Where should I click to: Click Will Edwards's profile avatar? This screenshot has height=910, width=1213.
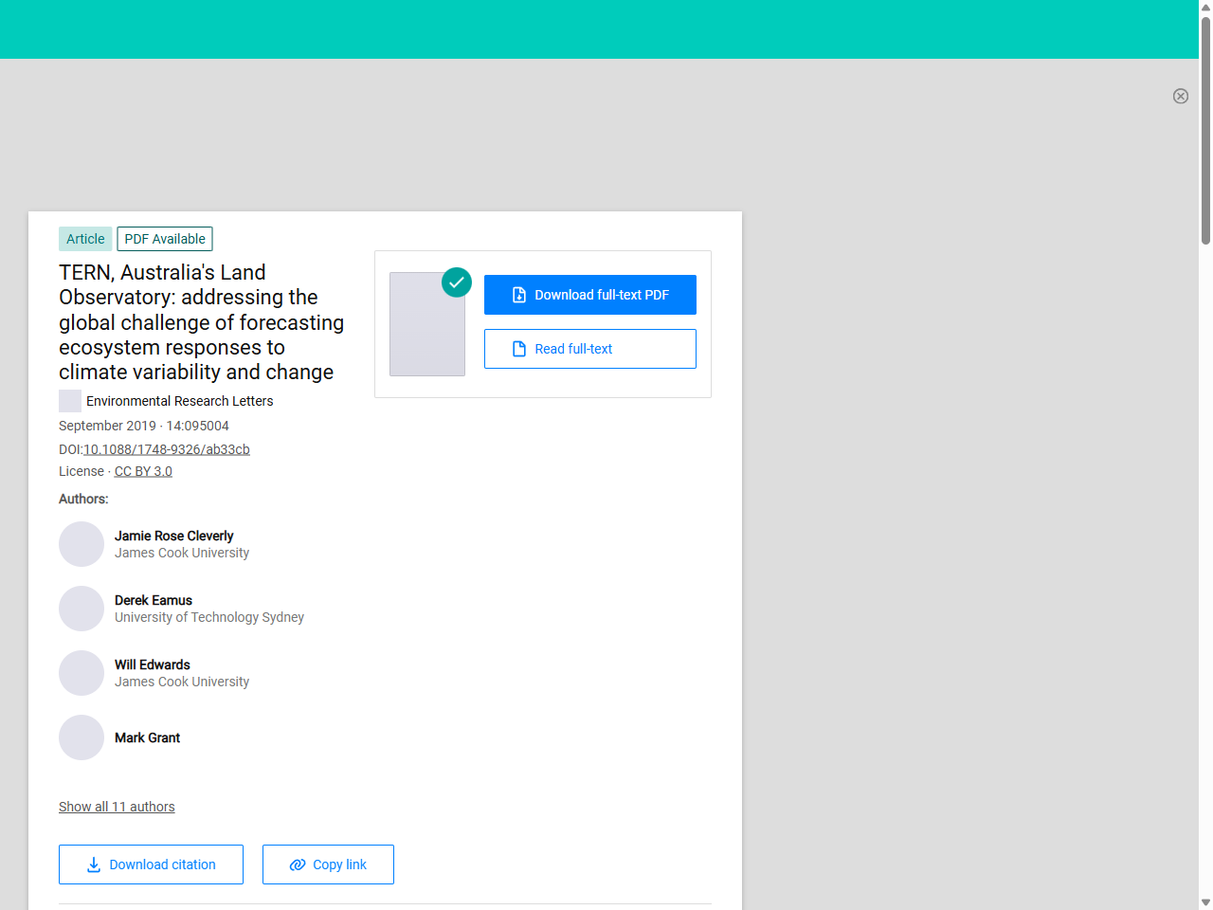[x=81, y=673]
